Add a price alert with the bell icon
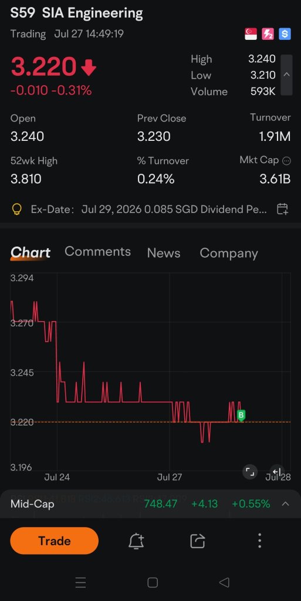 (x=136, y=541)
